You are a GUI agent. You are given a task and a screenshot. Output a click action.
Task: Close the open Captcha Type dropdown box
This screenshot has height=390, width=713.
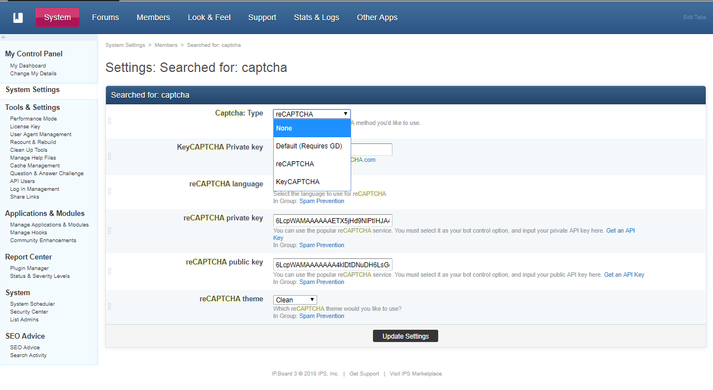(x=312, y=114)
